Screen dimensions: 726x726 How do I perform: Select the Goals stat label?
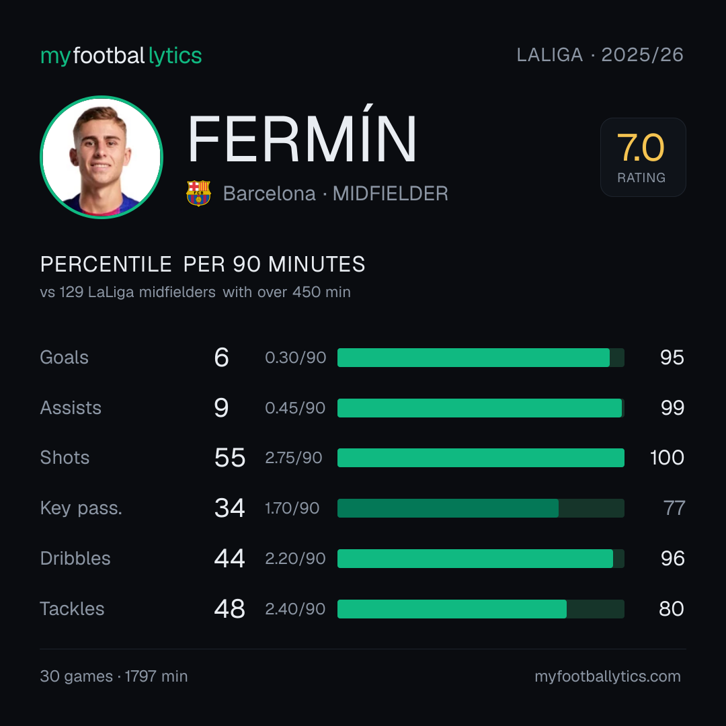[x=64, y=358]
